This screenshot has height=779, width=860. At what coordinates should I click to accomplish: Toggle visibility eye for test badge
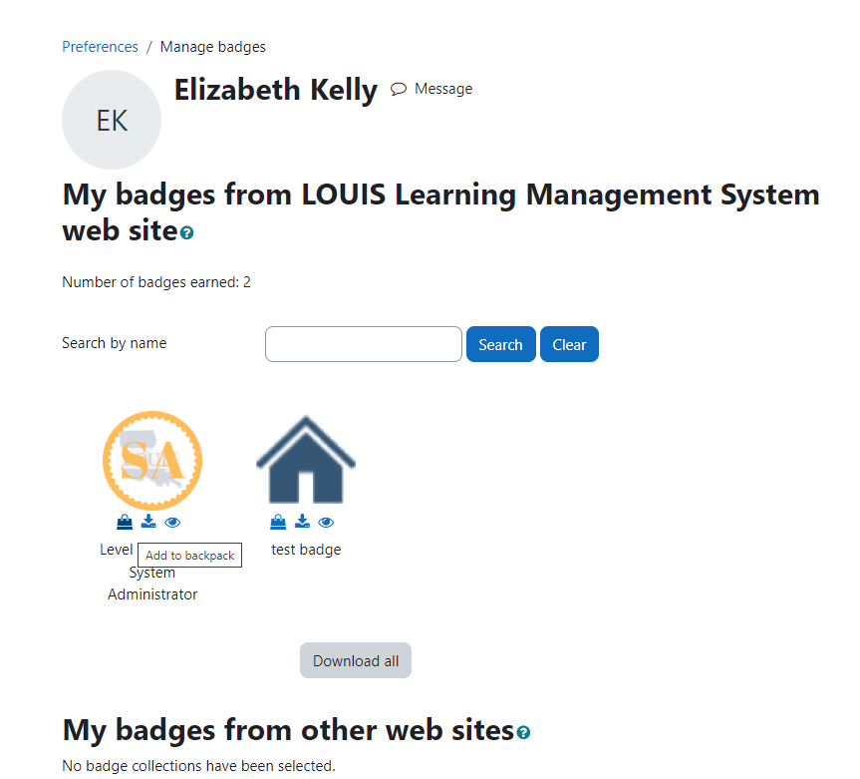pos(326,522)
